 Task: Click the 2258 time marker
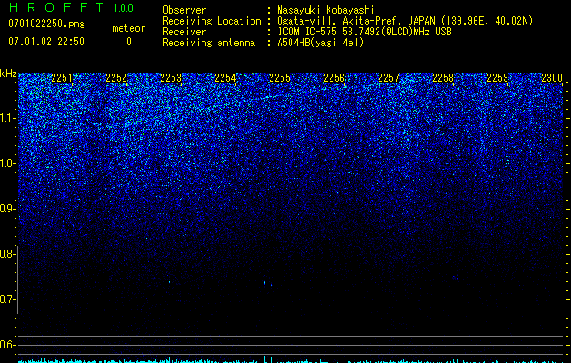tap(443, 78)
